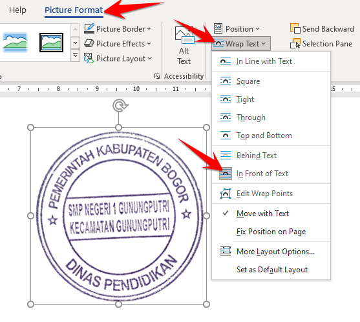The image size is (360, 322).
Task: Click the Picture Border pen icon
Action: (x=89, y=28)
